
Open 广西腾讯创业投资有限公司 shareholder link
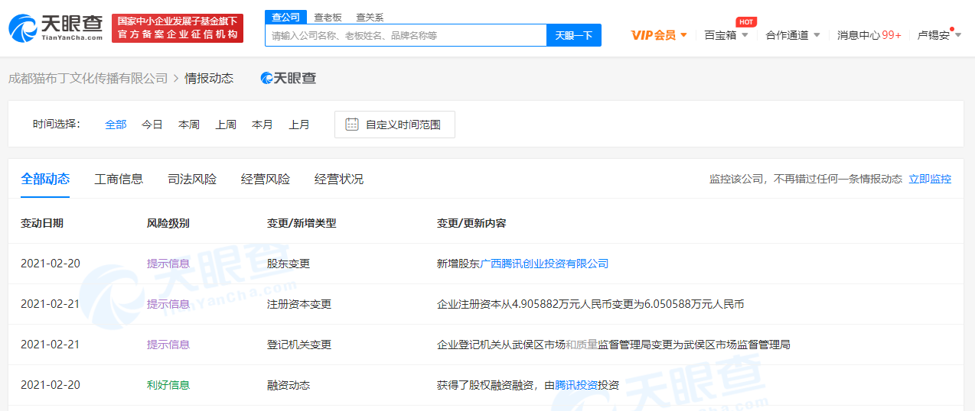tap(544, 264)
